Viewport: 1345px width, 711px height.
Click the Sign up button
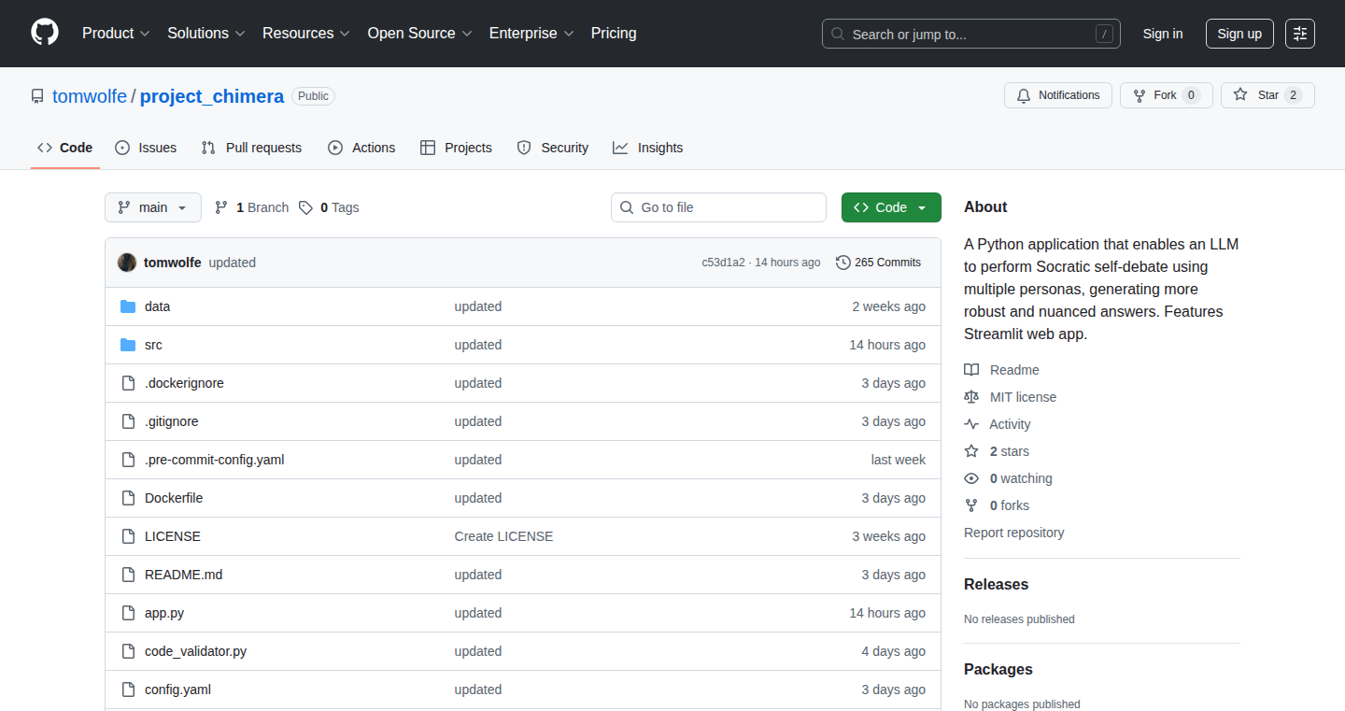coord(1239,34)
